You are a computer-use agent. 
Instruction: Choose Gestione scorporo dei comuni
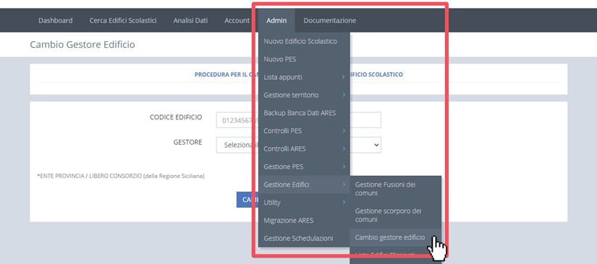click(395, 215)
